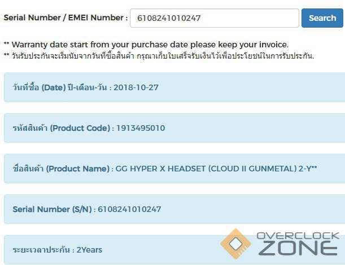Click the Overclock Zone diamond logo icon

(235, 244)
